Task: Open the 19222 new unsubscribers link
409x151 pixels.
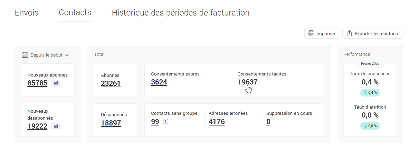Action: click(x=37, y=126)
